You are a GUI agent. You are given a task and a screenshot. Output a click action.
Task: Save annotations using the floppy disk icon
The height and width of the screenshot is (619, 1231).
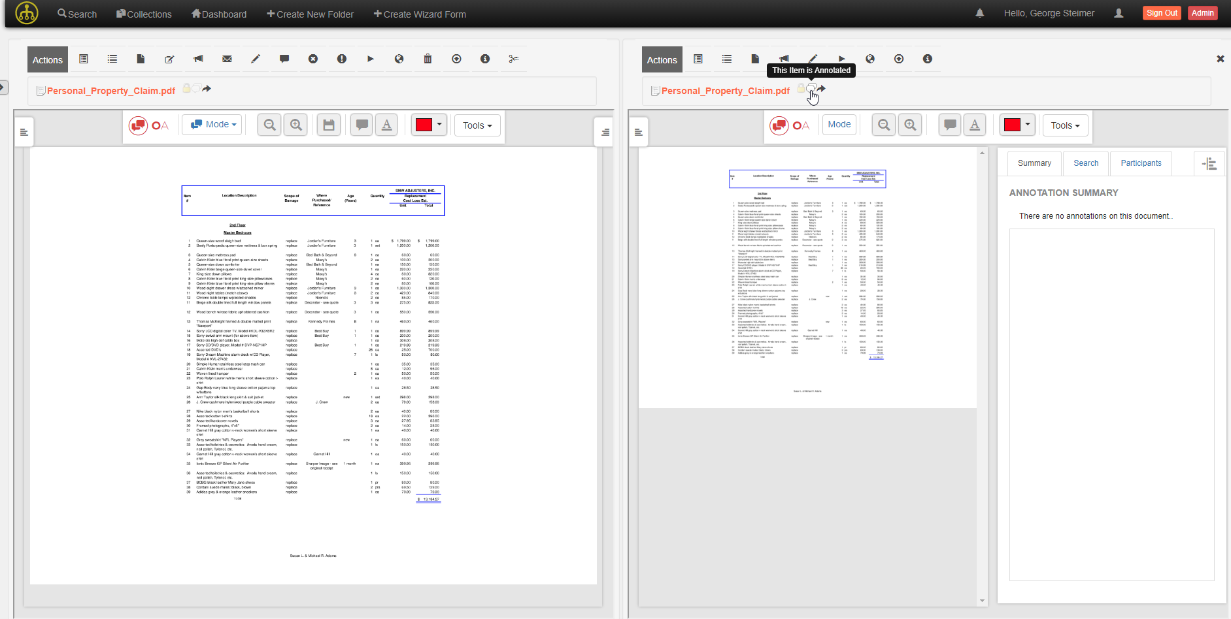coord(328,124)
